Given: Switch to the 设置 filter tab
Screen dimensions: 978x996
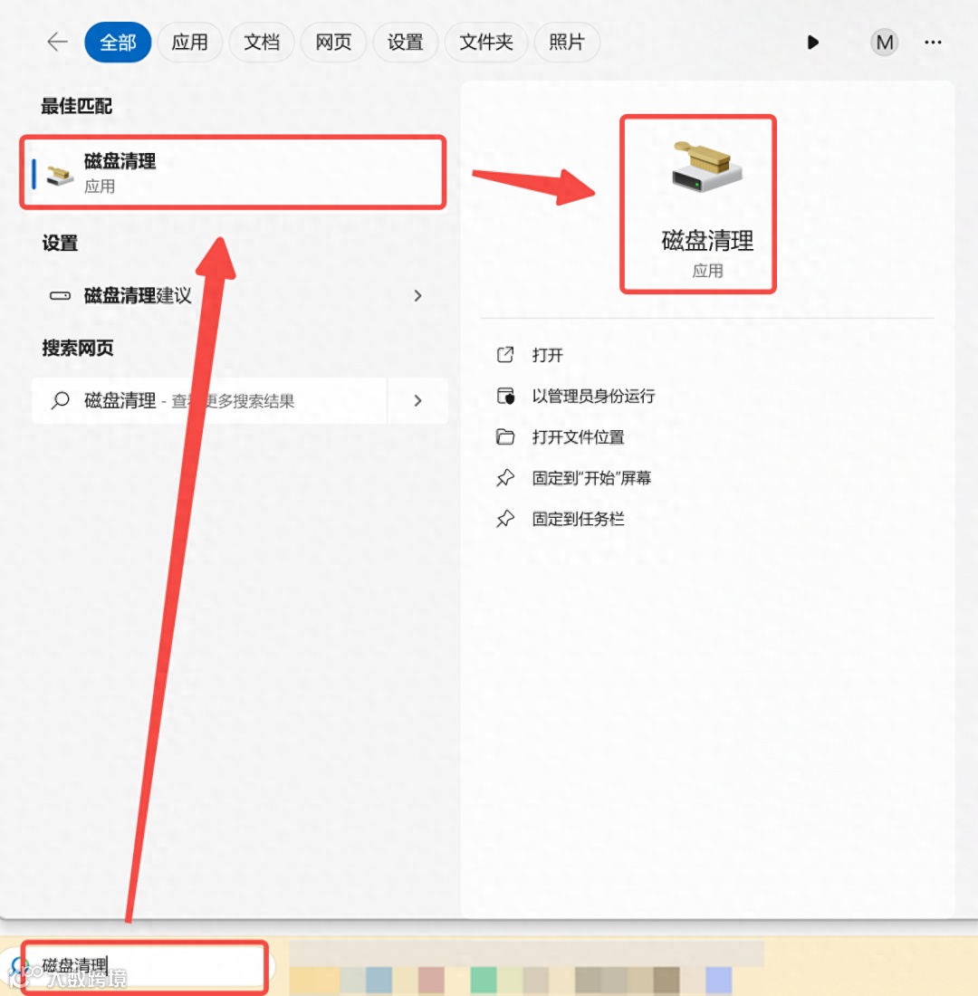Looking at the screenshot, I should click(x=405, y=43).
